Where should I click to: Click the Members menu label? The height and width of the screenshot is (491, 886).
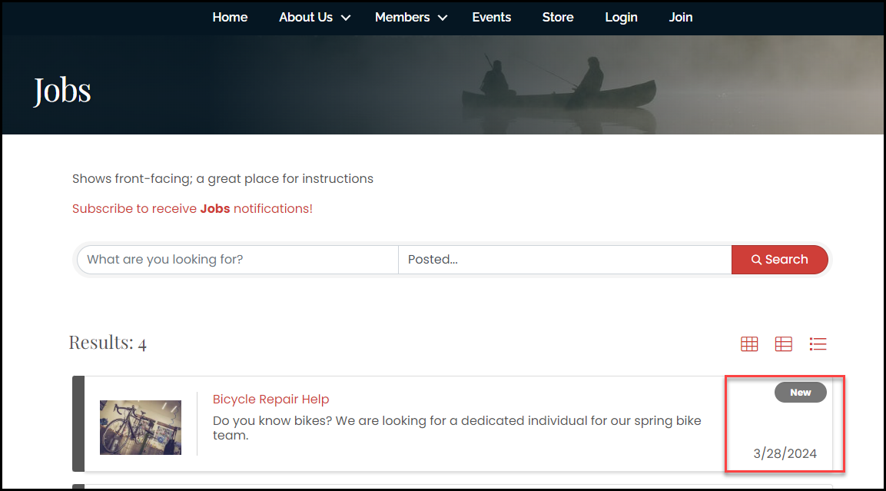tap(402, 17)
